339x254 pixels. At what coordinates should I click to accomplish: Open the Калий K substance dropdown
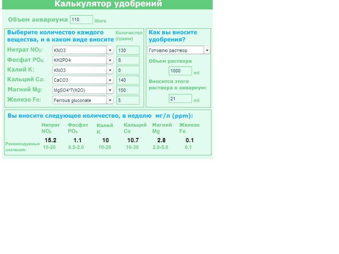click(x=83, y=70)
